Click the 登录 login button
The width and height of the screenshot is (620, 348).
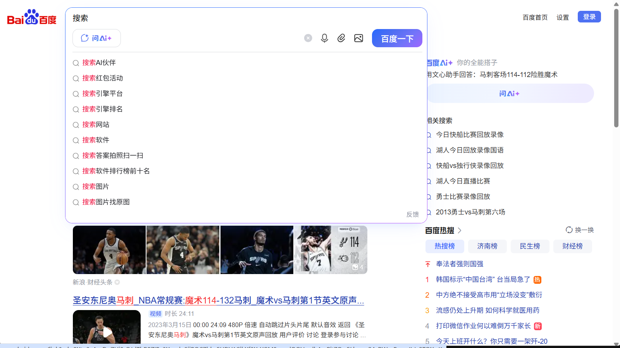click(589, 17)
